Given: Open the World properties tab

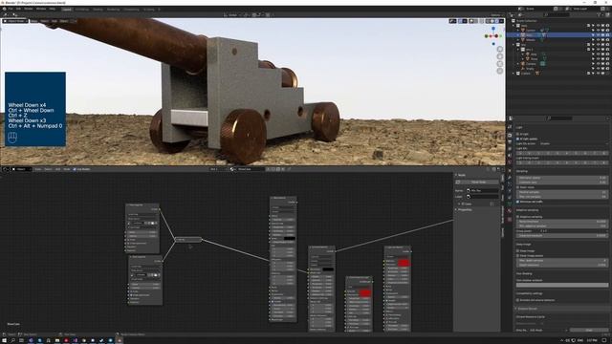Looking at the screenshot, I should coord(510,162).
